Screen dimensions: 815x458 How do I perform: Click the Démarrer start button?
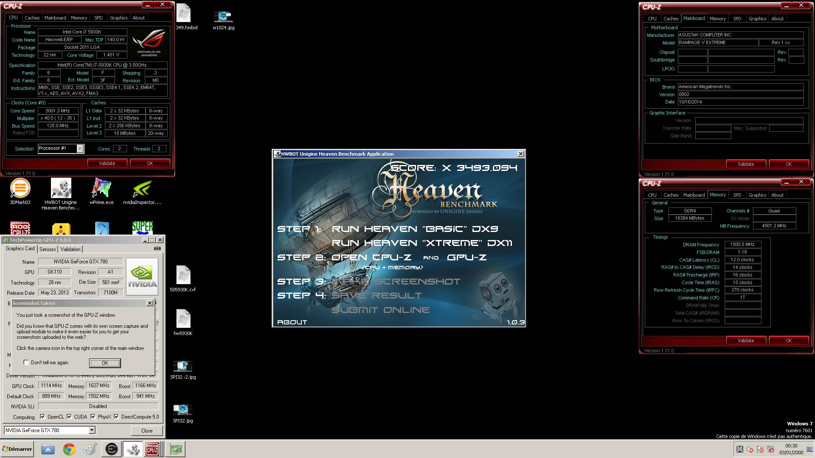pos(17,449)
